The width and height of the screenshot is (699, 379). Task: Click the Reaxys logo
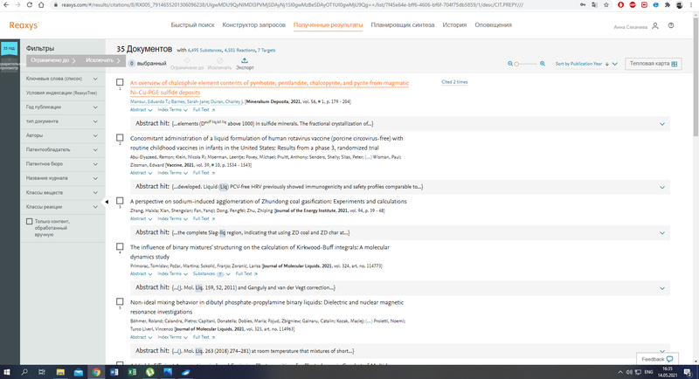[x=24, y=25]
